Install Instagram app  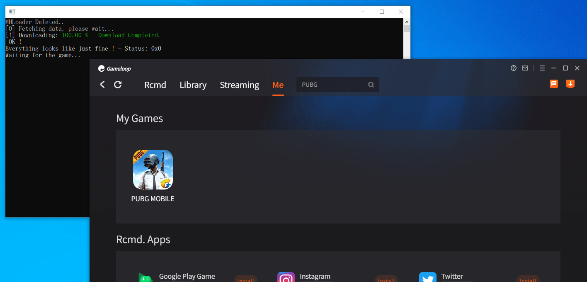(386, 279)
